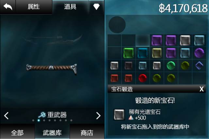
Task: Tap the green round gem
Action: pos(171,65)
